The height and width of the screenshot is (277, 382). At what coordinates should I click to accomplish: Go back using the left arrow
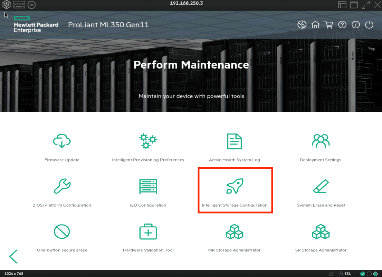click(13, 256)
